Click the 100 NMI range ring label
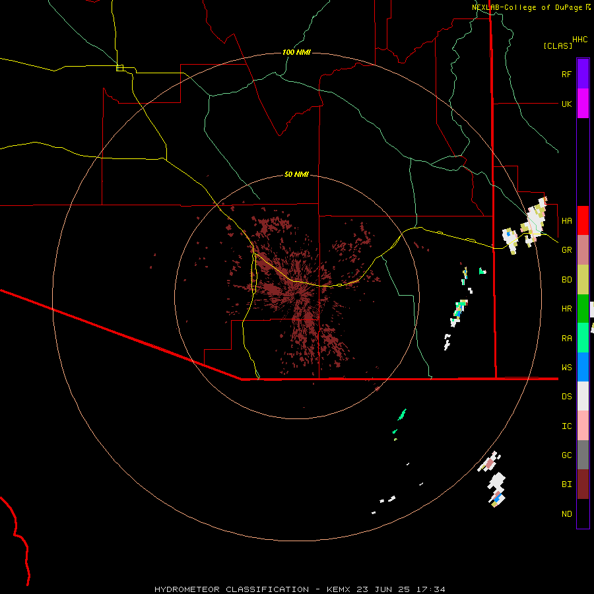This screenshot has width=594, height=594. point(296,52)
